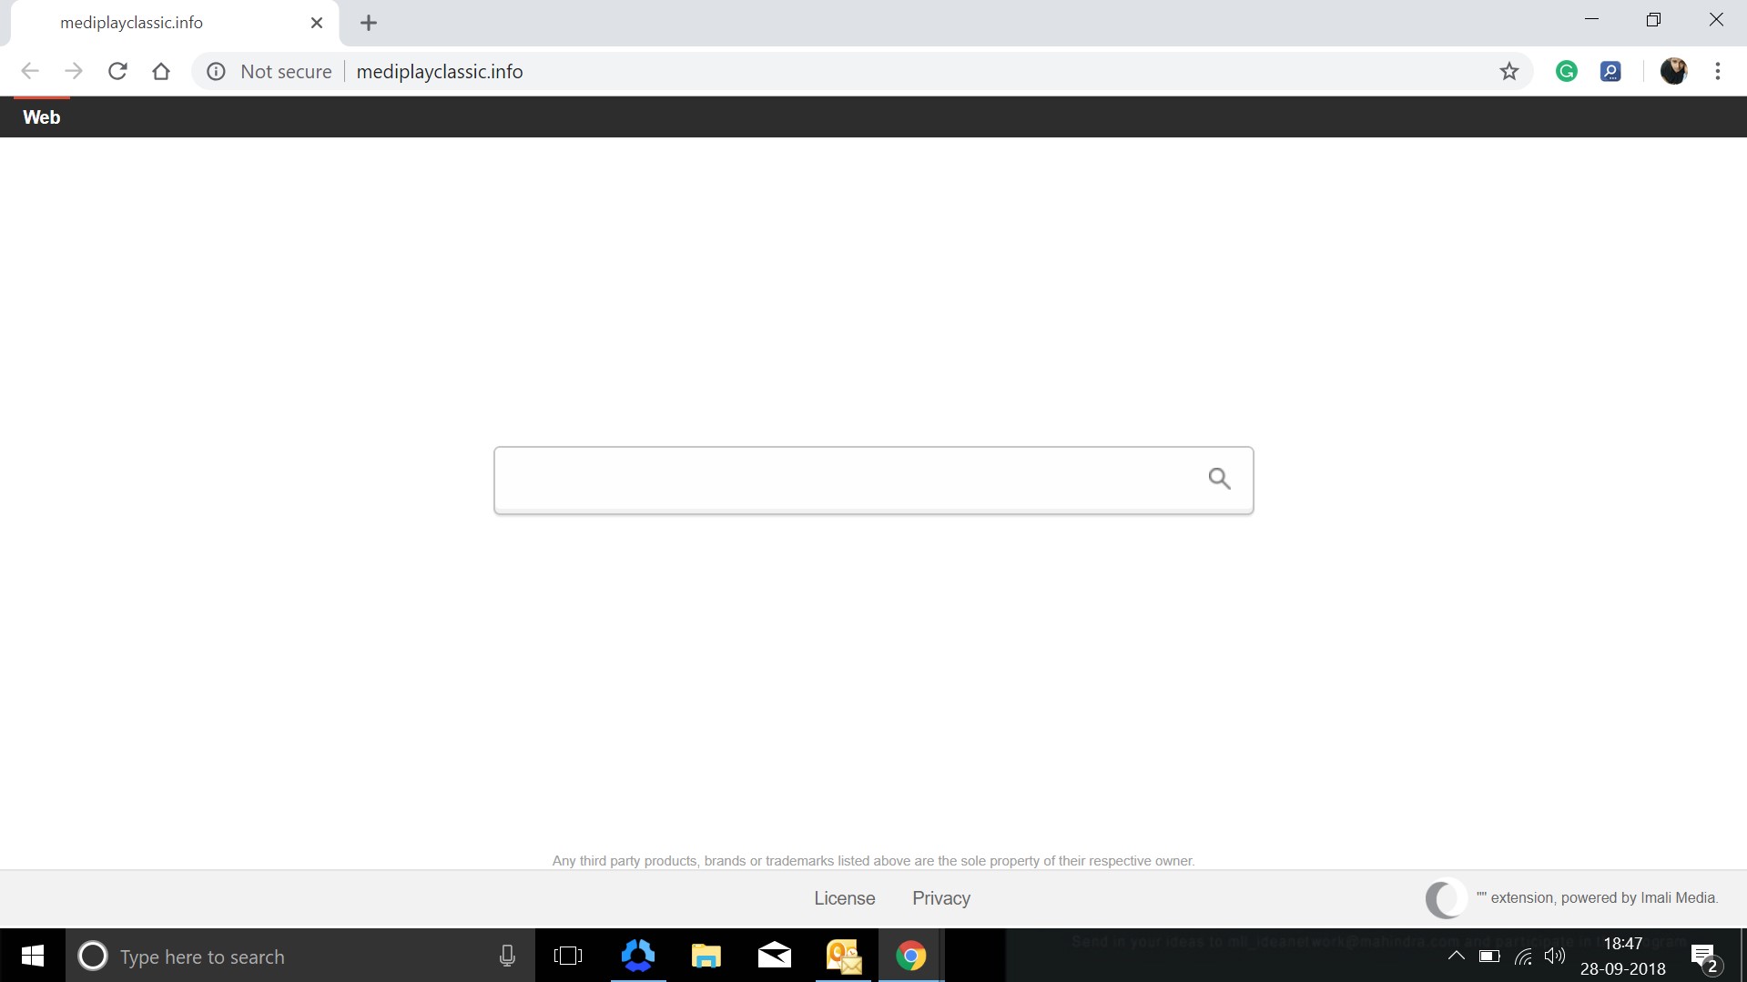The height and width of the screenshot is (982, 1747).
Task: Navigate back using the back arrow
Action: pos(30,71)
